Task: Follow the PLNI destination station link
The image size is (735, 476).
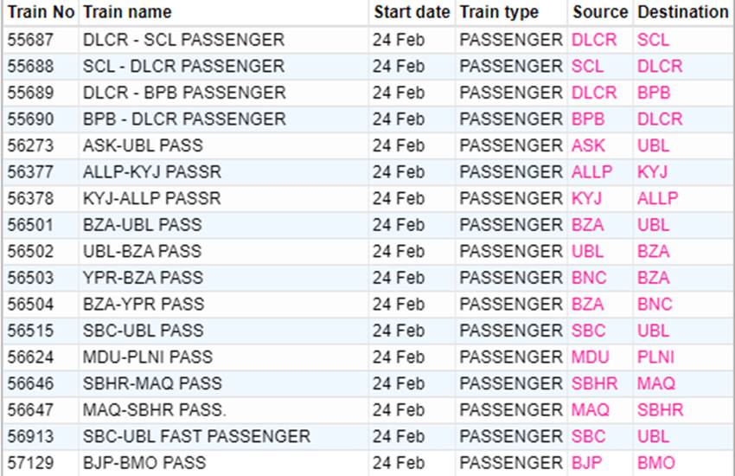Action: point(655,357)
